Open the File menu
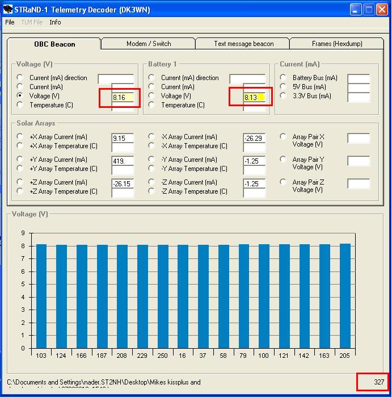This screenshot has height=397, width=392. [x=10, y=22]
